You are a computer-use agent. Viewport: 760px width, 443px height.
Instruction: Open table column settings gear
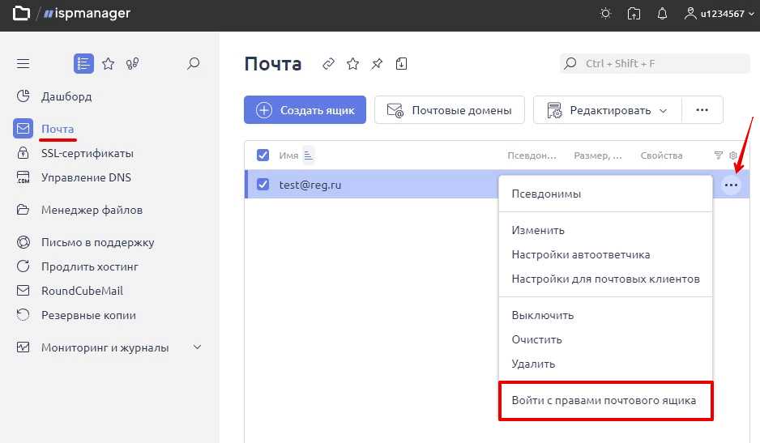tap(732, 155)
